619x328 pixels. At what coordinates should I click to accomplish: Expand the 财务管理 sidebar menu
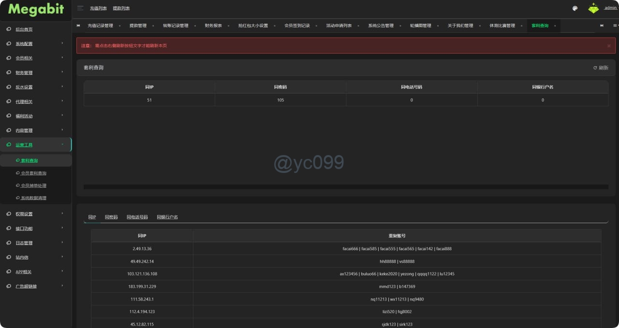pyautogui.click(x=24, y=73)
